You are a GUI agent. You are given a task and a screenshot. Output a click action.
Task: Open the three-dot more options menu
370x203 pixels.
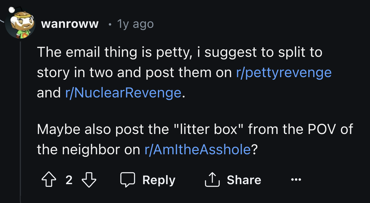click(296, 180)
